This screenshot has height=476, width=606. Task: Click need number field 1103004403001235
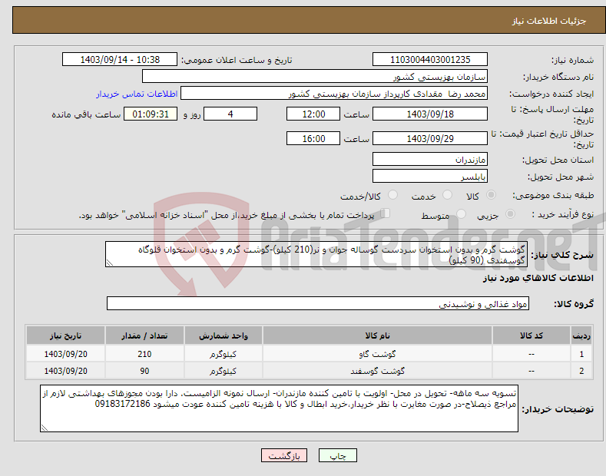click(430, 60)
